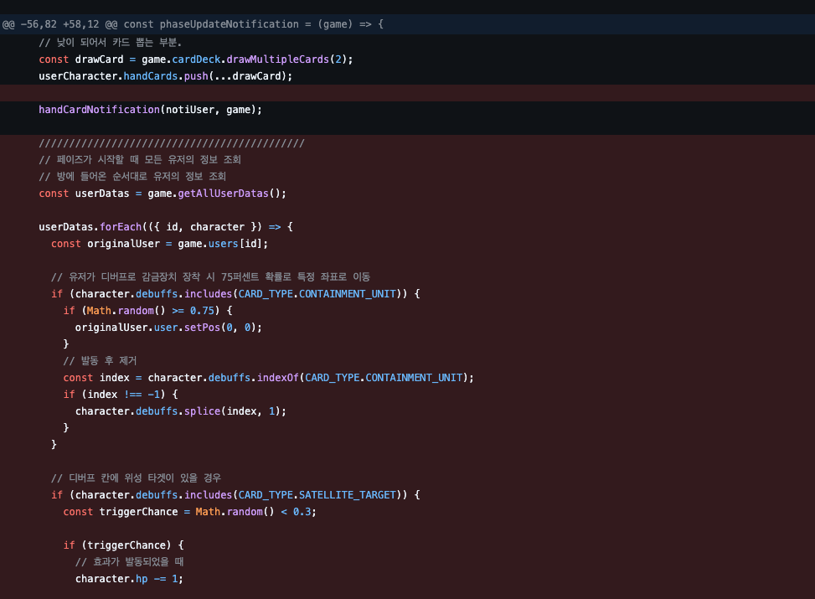Click the CONTAINMENT_UNIT includes if-statement line

(x=235, y=294)
